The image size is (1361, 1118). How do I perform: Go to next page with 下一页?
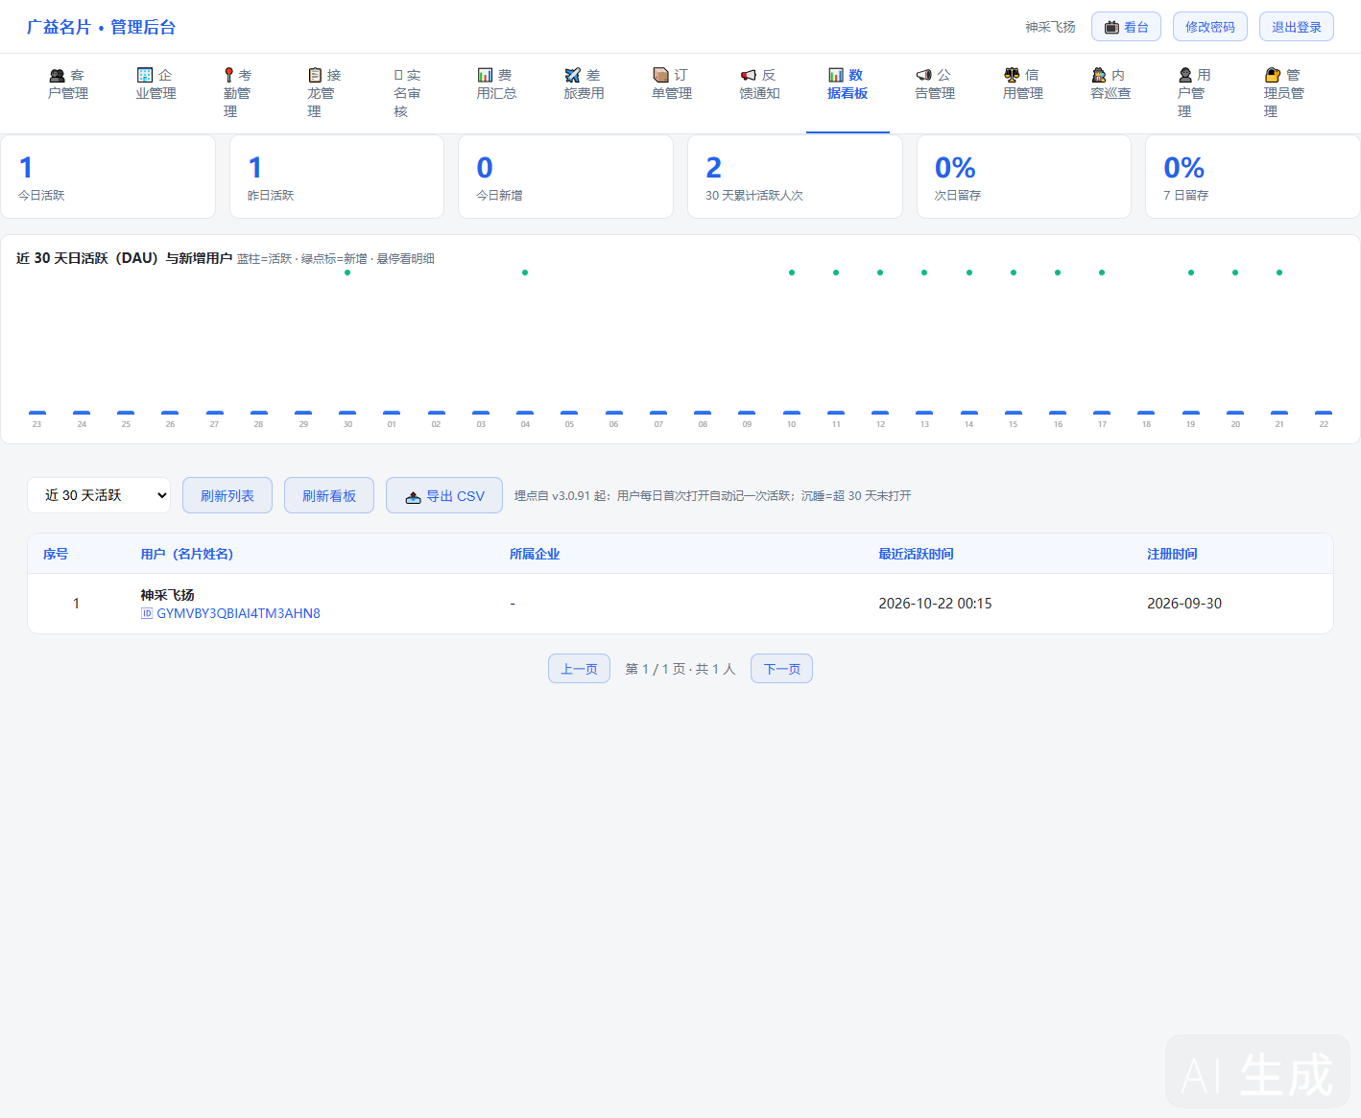[781, 669]
